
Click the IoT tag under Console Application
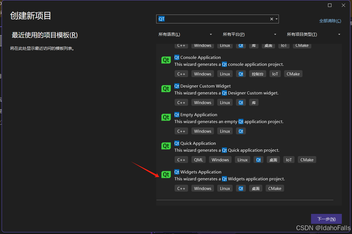pos(275,74)
